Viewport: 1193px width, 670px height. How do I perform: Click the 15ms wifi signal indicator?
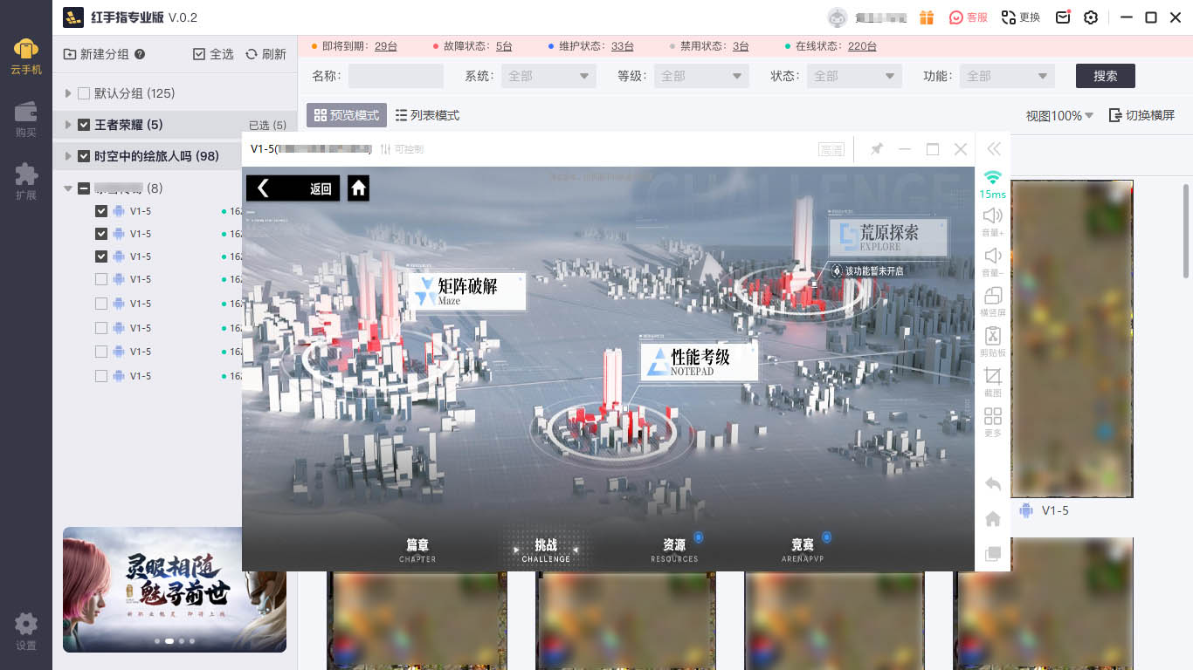click(992, 184)
